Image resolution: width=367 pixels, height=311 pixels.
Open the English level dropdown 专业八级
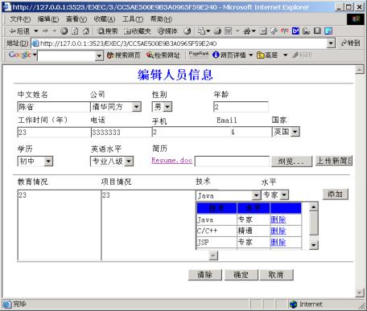tap(112, 162)
